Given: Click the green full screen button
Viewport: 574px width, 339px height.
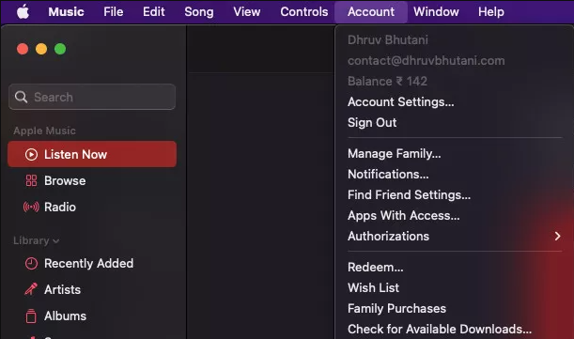Looking at the screenshot, I should click(x=60, y=49).
